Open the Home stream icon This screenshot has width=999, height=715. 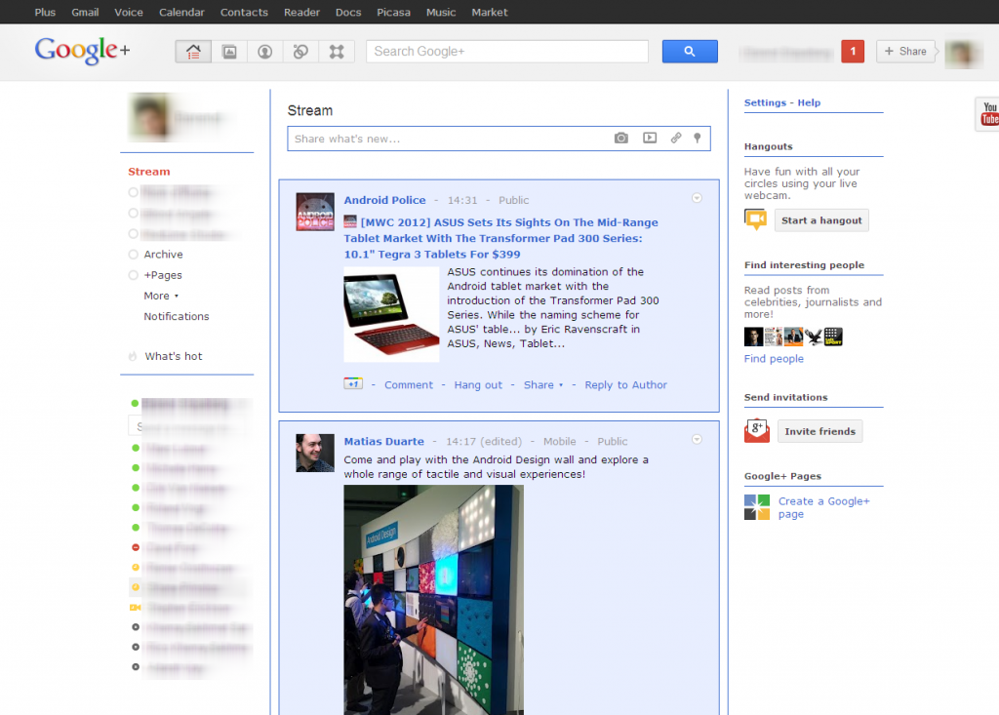coord(193,52)
